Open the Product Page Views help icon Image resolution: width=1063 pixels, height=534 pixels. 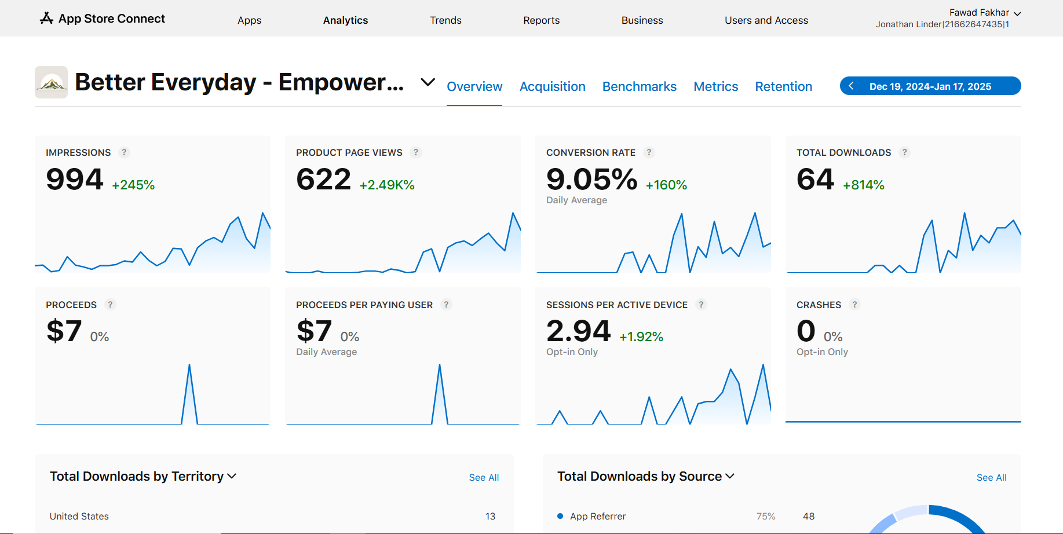(416, 152)
